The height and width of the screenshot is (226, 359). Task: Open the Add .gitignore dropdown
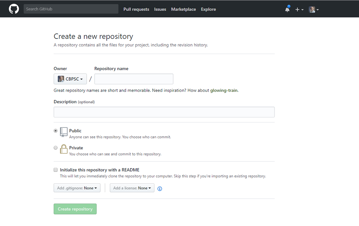(x=77, y=188)
